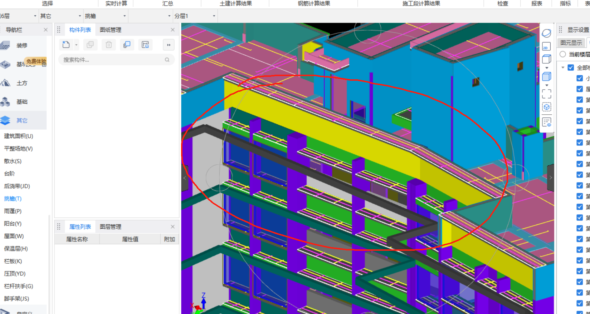590x314 pixels.
Task: Select the 当前楼层 radio button
Action: pyautogui.click(x=563, y=54)
